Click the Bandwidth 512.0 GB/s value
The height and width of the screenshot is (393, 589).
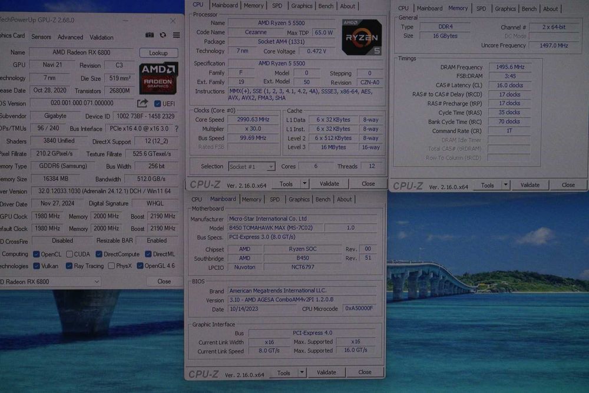coord(151,179)
